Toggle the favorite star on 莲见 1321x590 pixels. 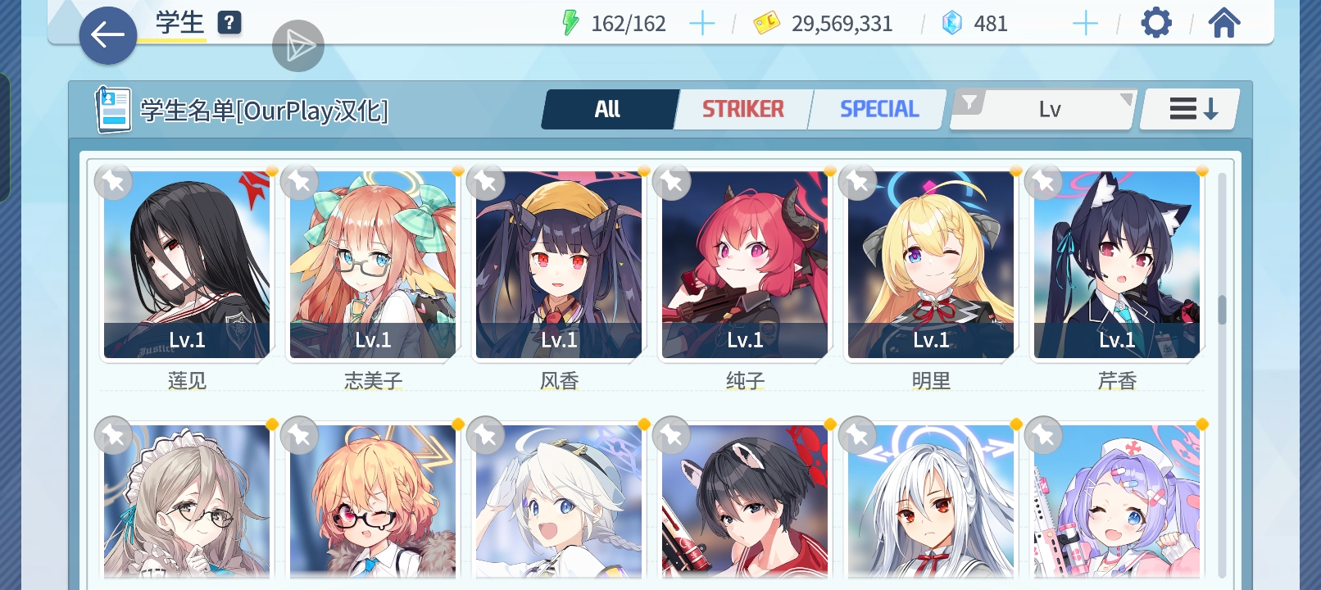tap(114, 182)
